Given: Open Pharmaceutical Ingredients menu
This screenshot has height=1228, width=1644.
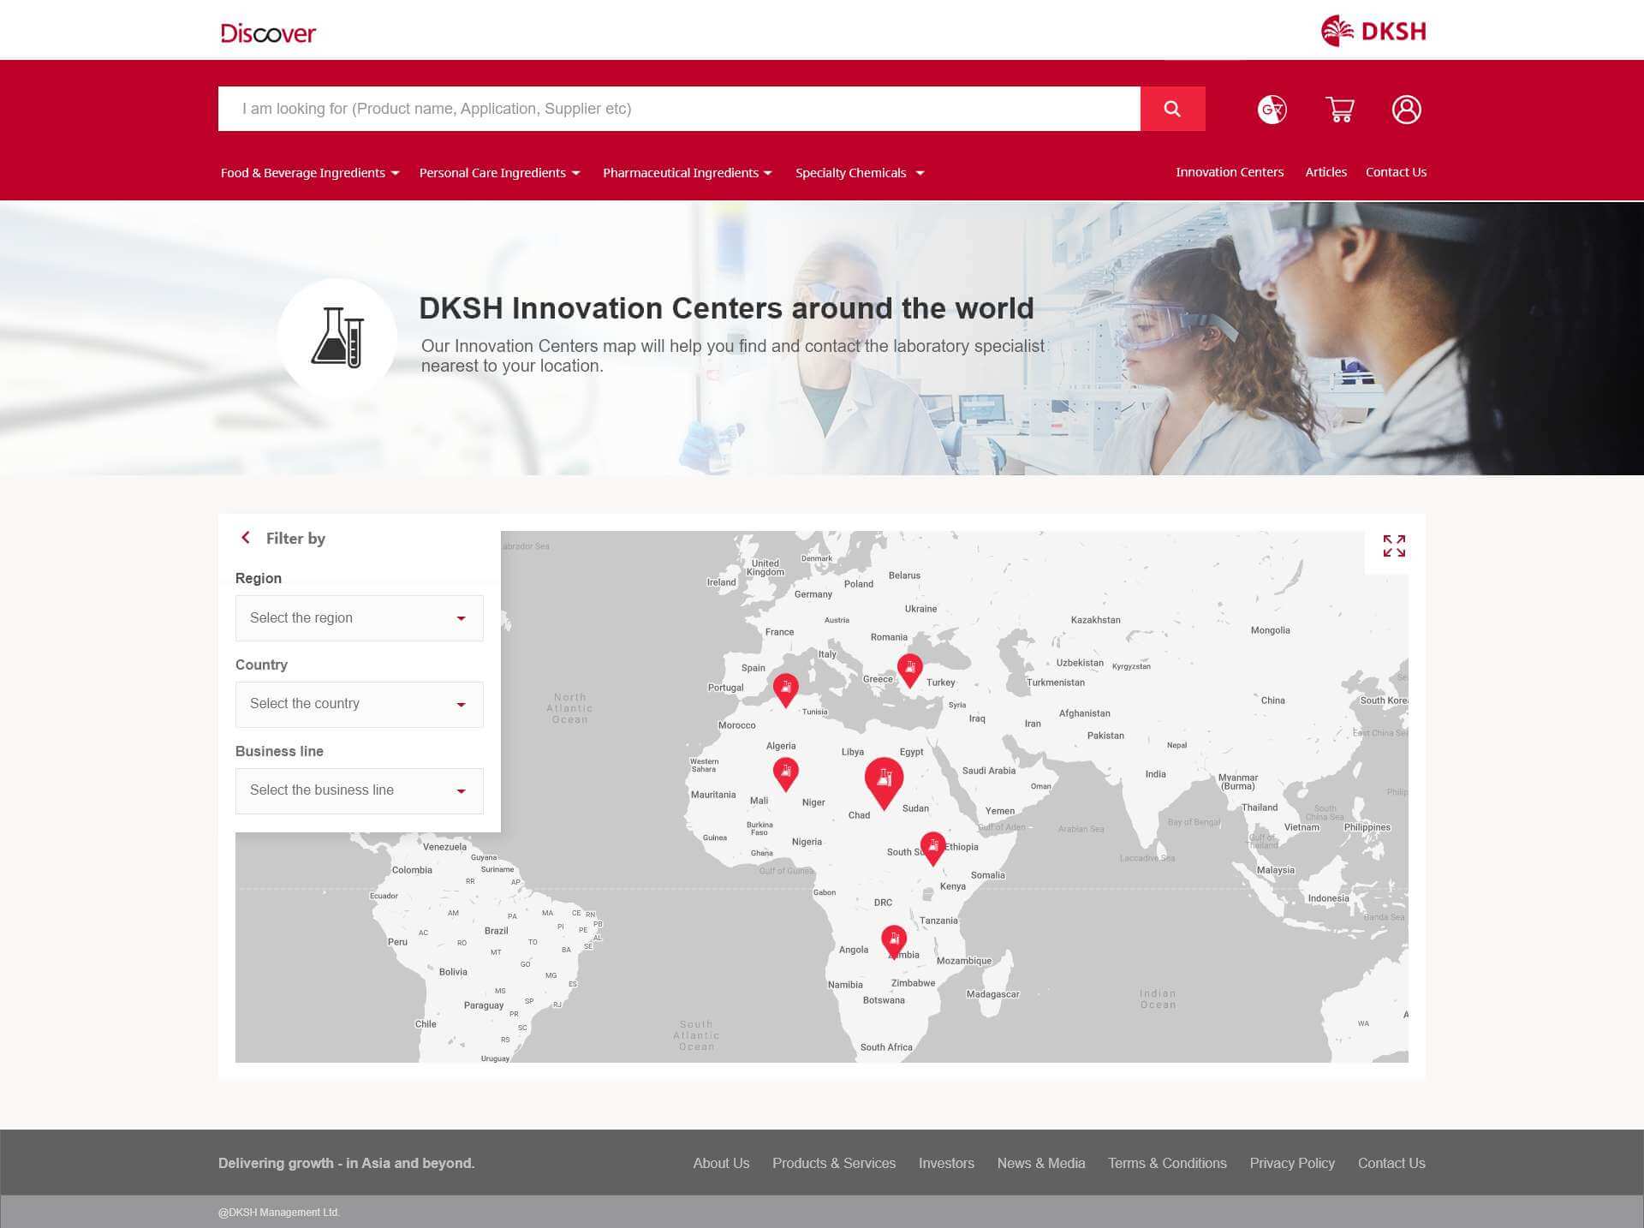Looking at the screenshot, I should (x=687, y=173).
